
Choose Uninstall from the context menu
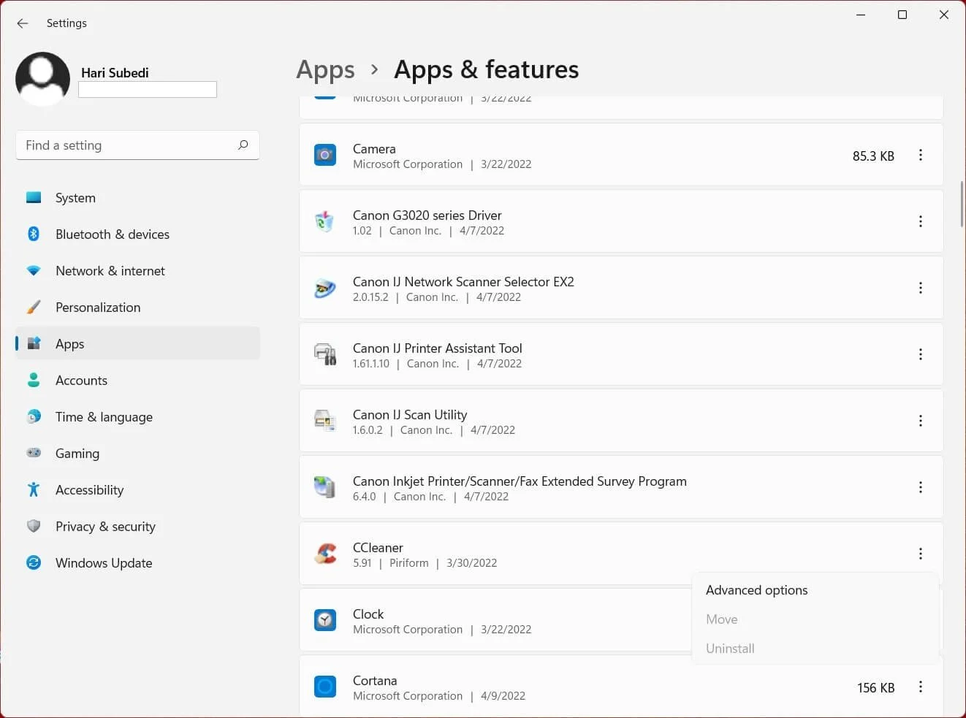(730, 648)
